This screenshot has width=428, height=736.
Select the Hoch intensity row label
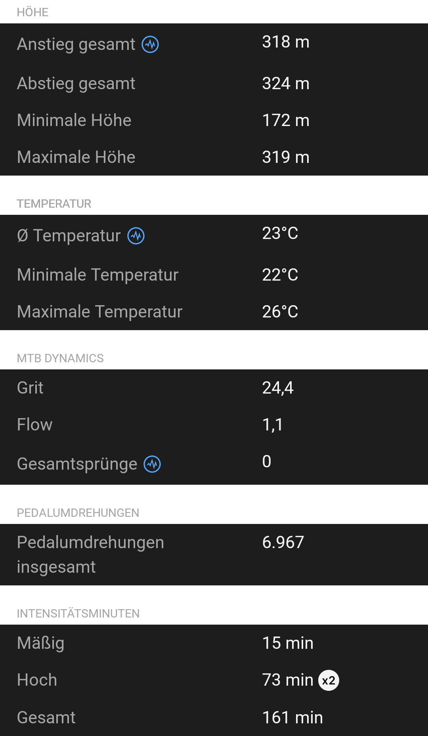[37, 680]
